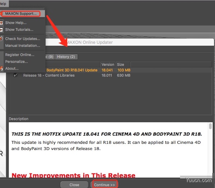
Task: Click the About menu icon
Action: [x=1, y=68]
